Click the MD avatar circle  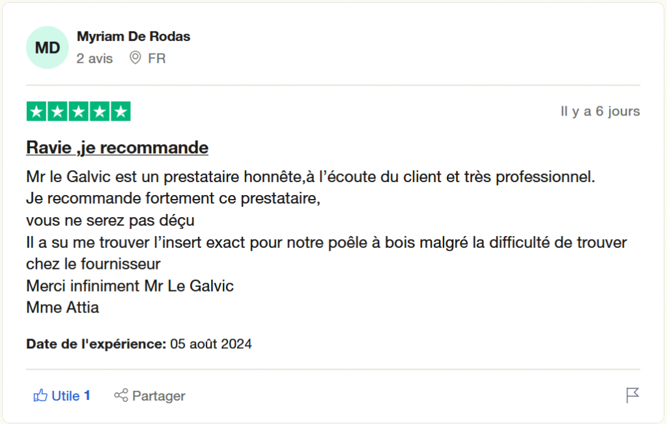coord(47,48)
